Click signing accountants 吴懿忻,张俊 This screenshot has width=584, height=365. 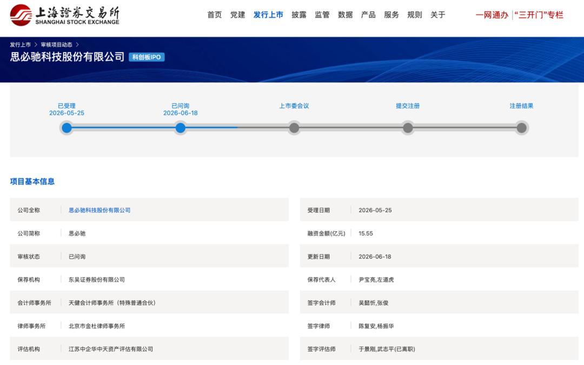tap(374, 303)
